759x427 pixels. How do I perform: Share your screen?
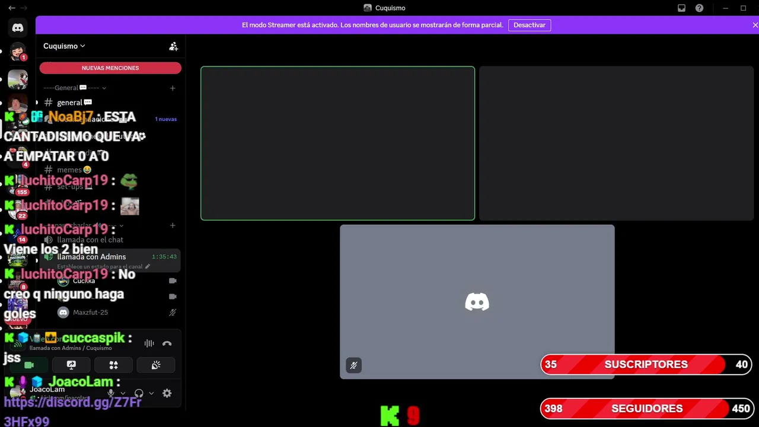71,365
